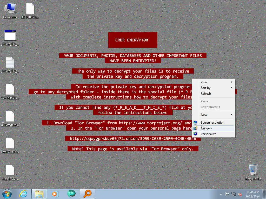266x199 pixels.
Task: Open the Windows Start menu orb
Action: coord(7,194)
